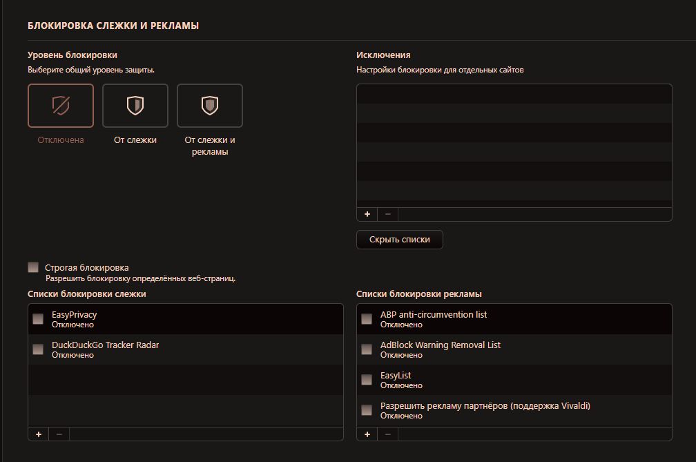Add an ad blocking list with plus
This screenshot has height=462, width=696.
pos(367,434)
